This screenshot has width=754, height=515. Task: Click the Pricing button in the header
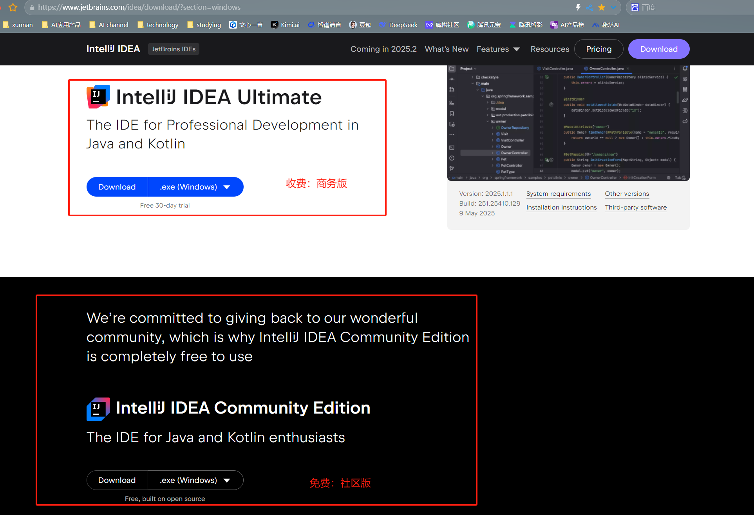pyautogui.click(x=598, y=49)
